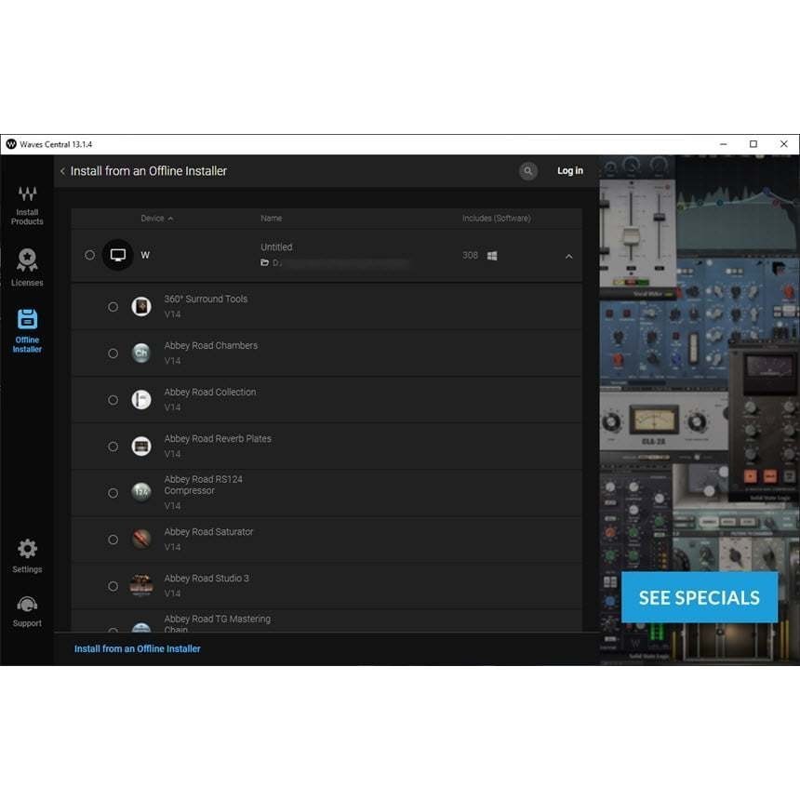This screenshot has height=800, width=800.
Task: Select Abbey Road Chambers radio button
Action: pyautogui.click(x=113, y=353)
